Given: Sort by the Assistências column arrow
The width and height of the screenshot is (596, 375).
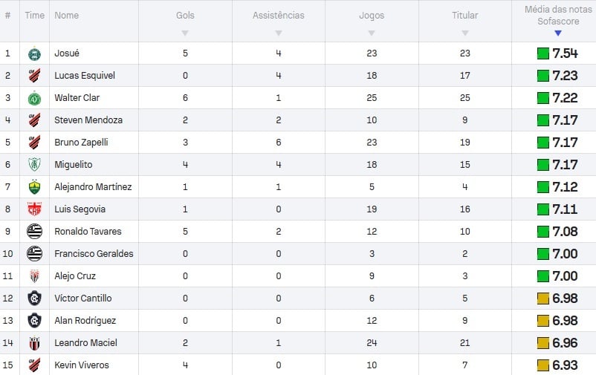Looking at the screenshot, I should coord(278,33).
